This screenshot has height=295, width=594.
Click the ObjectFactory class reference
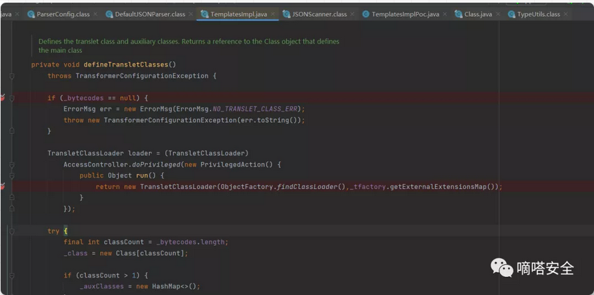[247, 187]
